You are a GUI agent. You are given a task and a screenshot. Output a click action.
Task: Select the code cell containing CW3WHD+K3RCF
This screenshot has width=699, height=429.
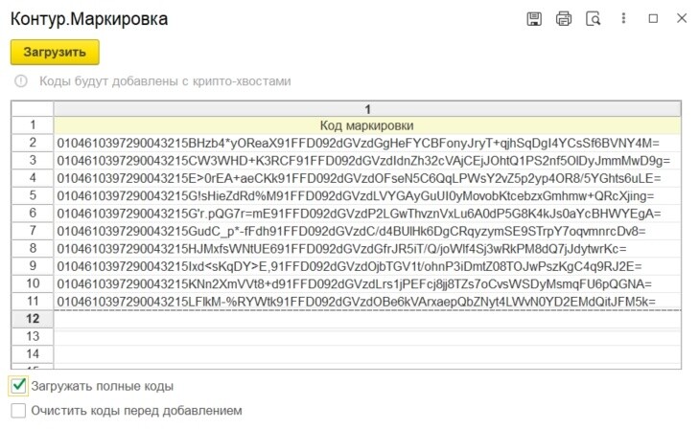pos(367,161)
